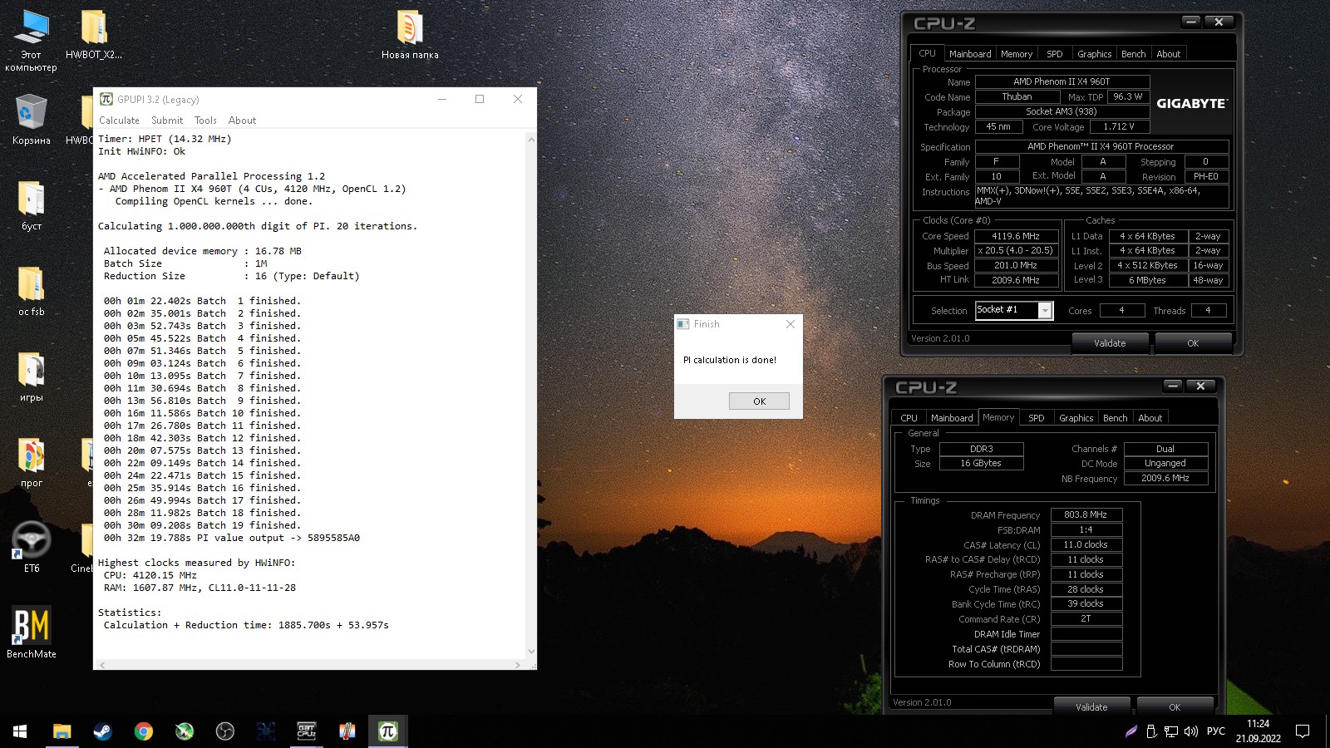The image size is (1330, 748).
Task: Select the About tab in top CPU-Z
Action: [x=1169, y=54]
